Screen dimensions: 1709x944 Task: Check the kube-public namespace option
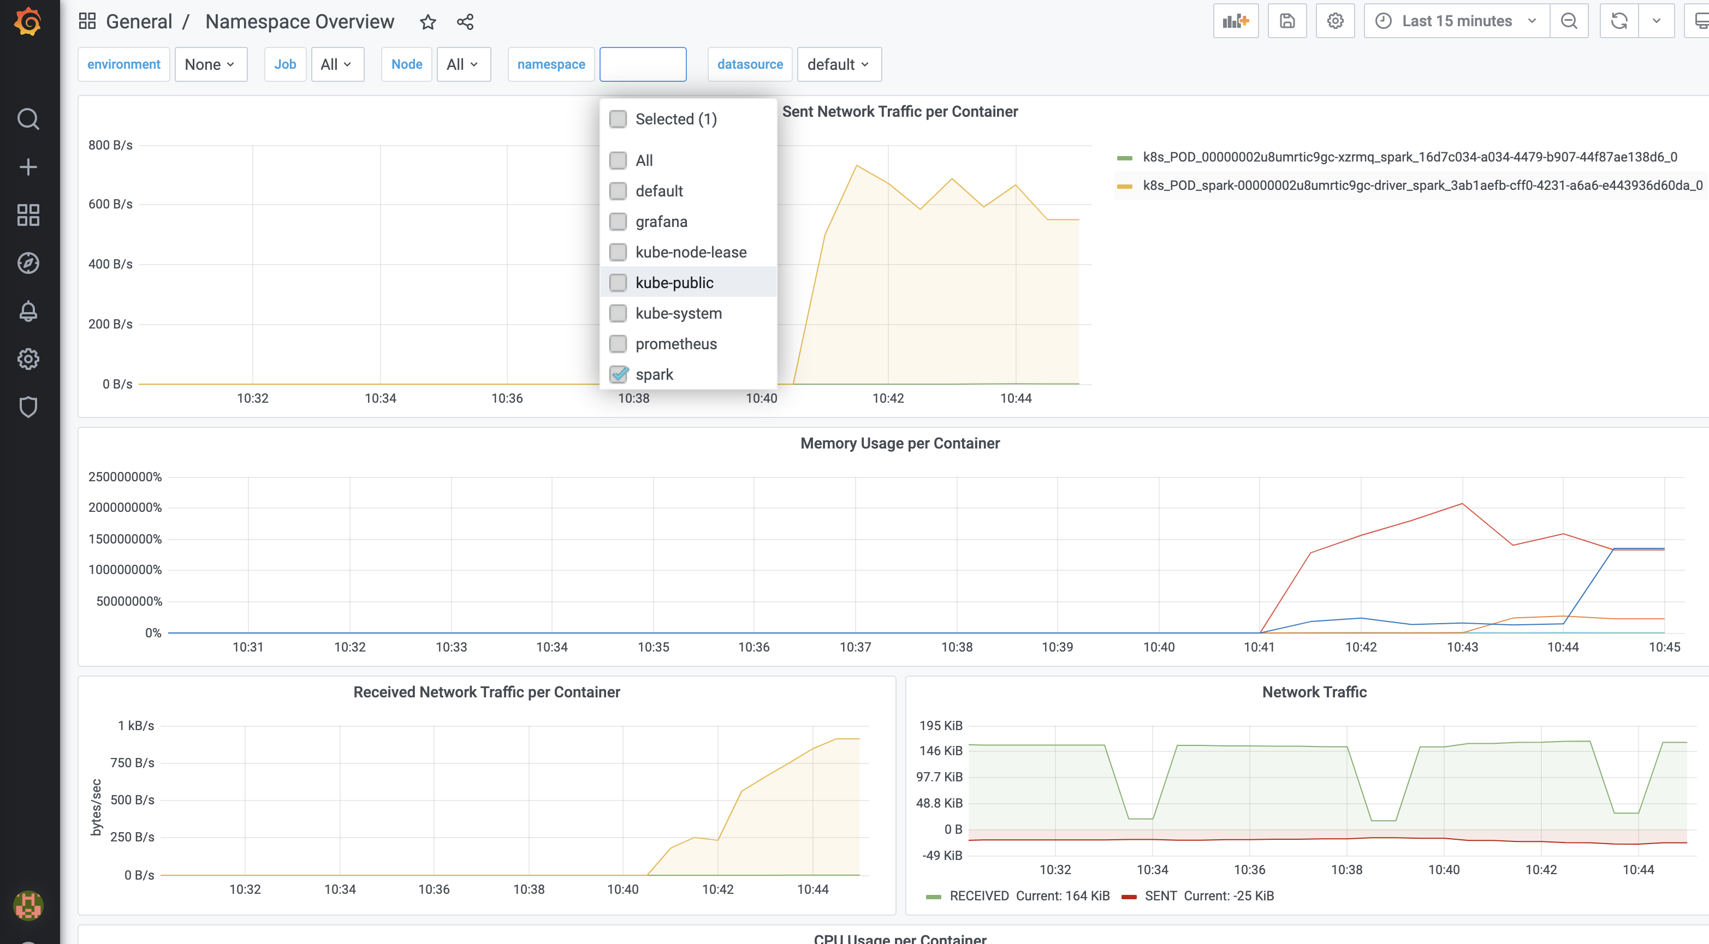pos(618,283)
